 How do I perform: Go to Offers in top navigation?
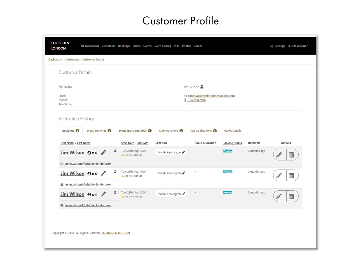(137, 46)
